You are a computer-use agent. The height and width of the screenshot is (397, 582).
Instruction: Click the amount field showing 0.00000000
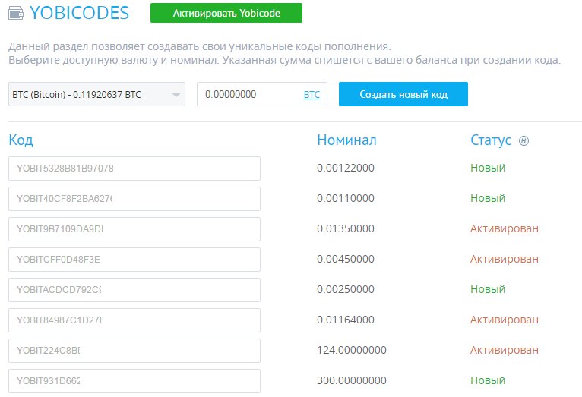(248, 95)
